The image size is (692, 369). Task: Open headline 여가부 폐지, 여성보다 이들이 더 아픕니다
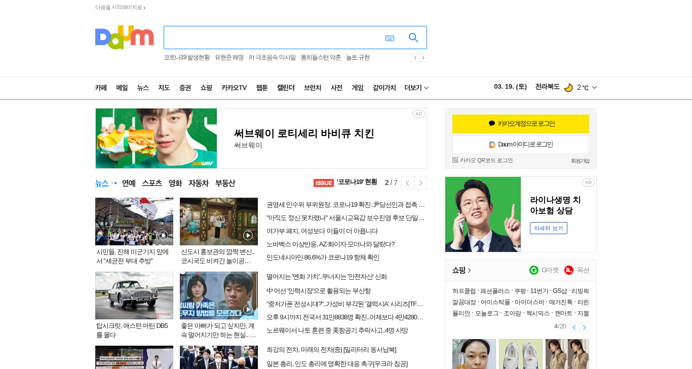pyautogui.click(x=322, y=231)
